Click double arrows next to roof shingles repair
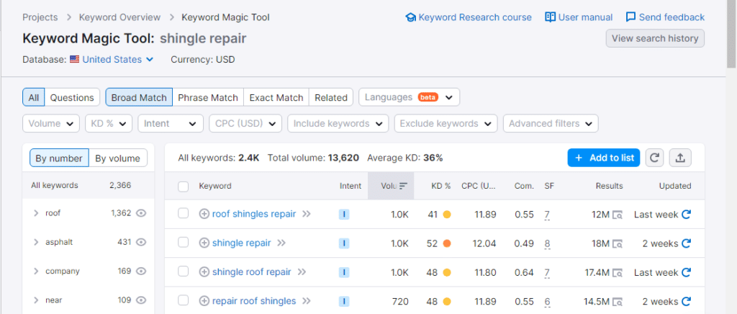737x314 pixels. click(x=307, y=215)
